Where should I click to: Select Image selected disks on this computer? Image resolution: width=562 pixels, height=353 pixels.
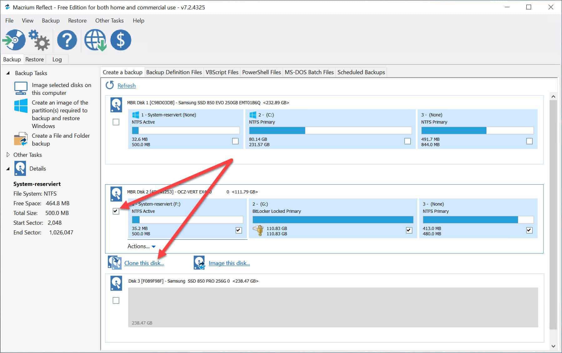pyautogui.click(x=62, y=89)
